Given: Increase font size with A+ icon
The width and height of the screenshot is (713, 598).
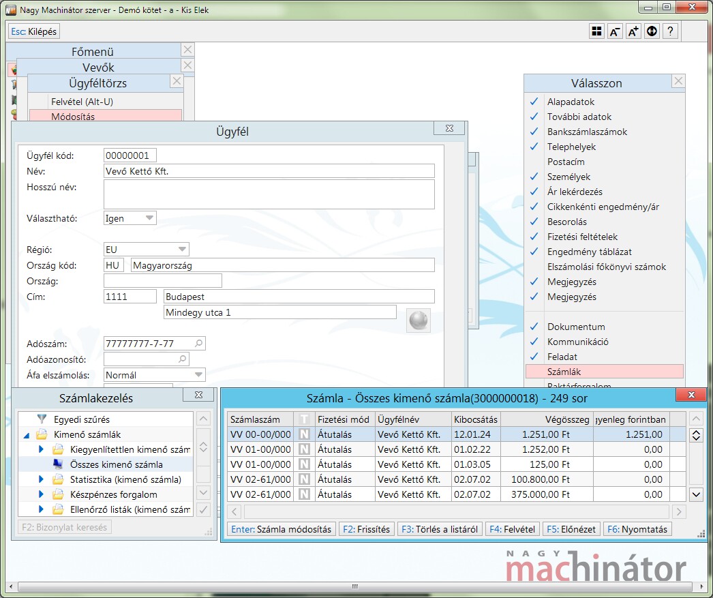Looking at the screenshot, I should (633, 31).
